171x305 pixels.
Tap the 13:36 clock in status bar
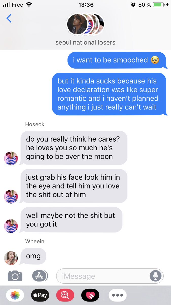86,5
